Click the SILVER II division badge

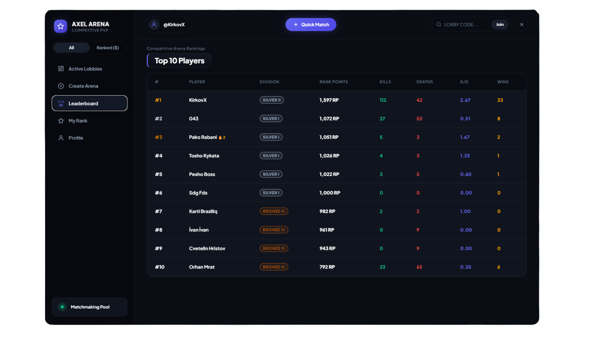coord(272,100)
